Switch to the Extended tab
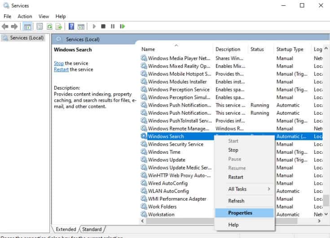The image size is (330, 238). pyautogui.click(x=66, y=229)
